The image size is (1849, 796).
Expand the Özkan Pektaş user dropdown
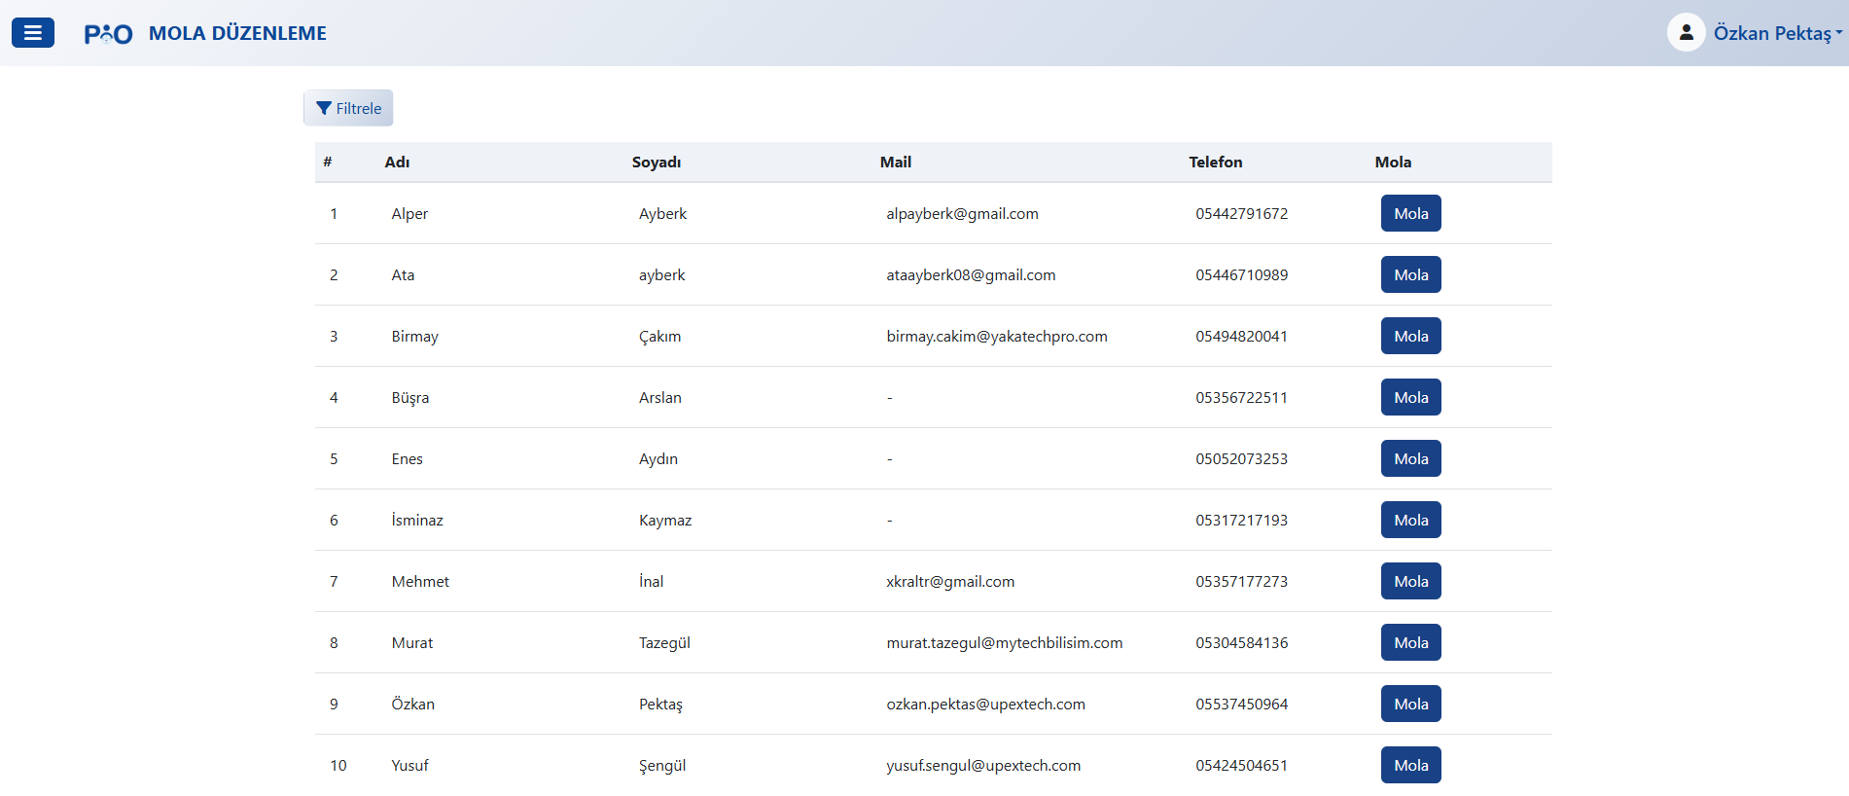click(x=1777, y=33)
